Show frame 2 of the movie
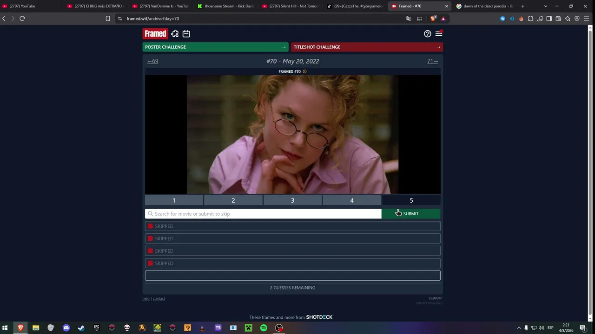Image resolution: width=595 pixels, height=334 pixels. point(233,200)
